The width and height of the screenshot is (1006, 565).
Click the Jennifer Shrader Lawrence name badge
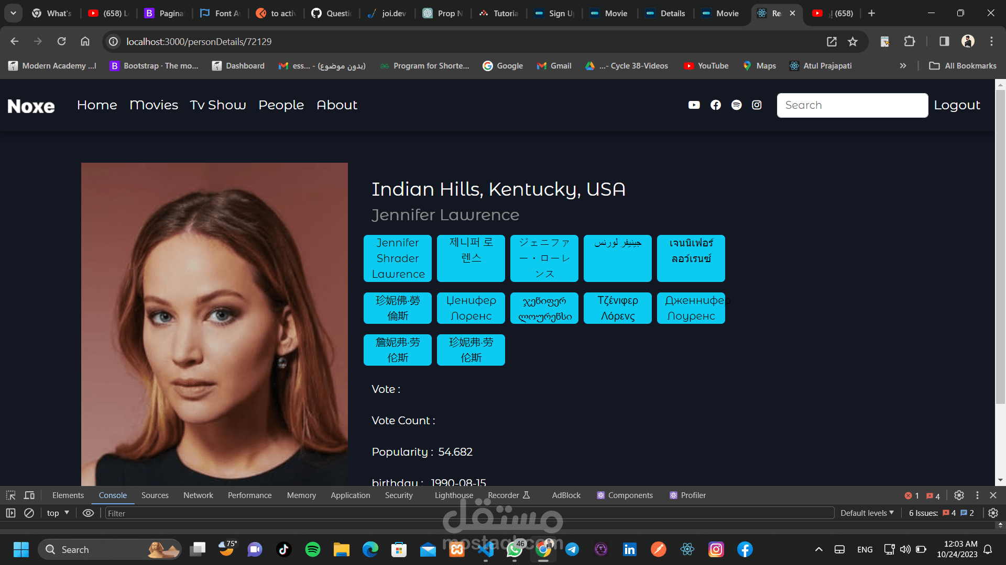pos(398,258)
